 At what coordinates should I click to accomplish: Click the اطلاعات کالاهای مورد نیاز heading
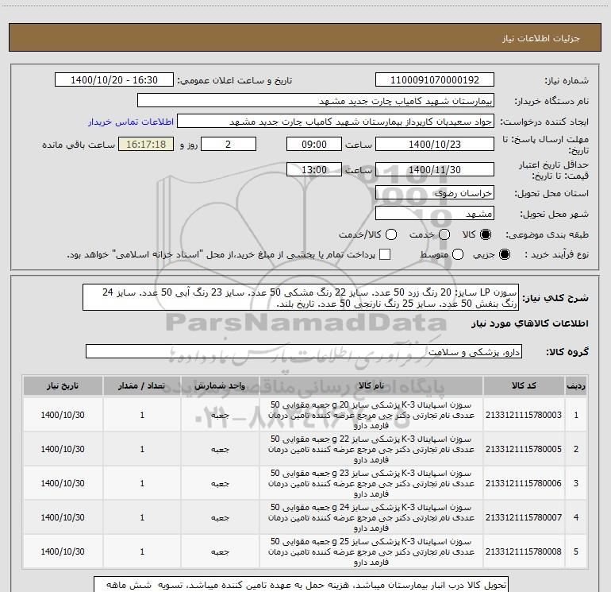[529, 323]
